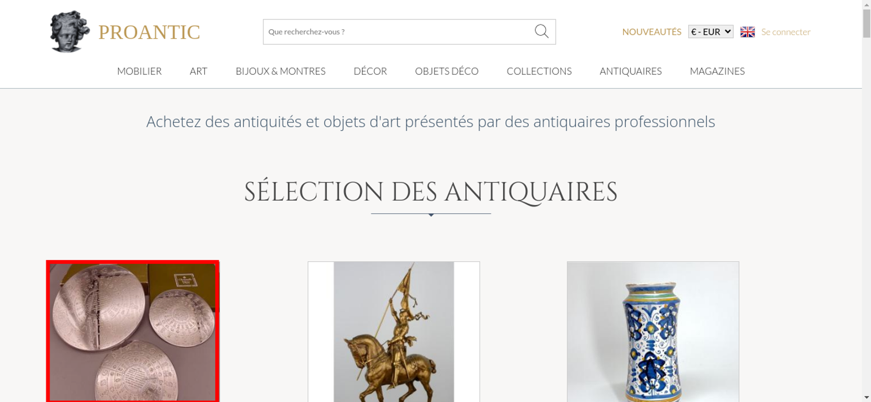Click the PROANTIC brand name text
This screenshot has height=402, width=871.
tap(149, 32)
